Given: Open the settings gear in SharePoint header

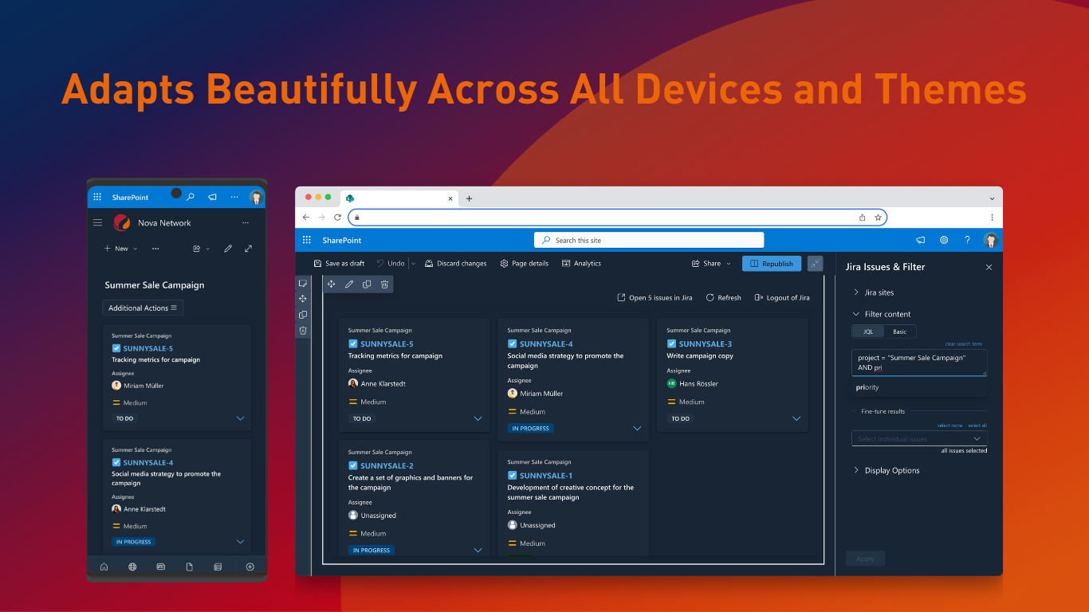Looking at the screenshot, I should coord(944,240).
